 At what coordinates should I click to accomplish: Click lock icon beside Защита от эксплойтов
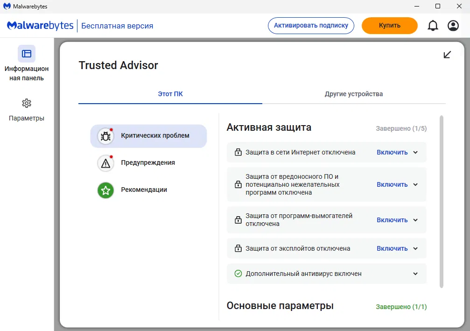point(238,248)
